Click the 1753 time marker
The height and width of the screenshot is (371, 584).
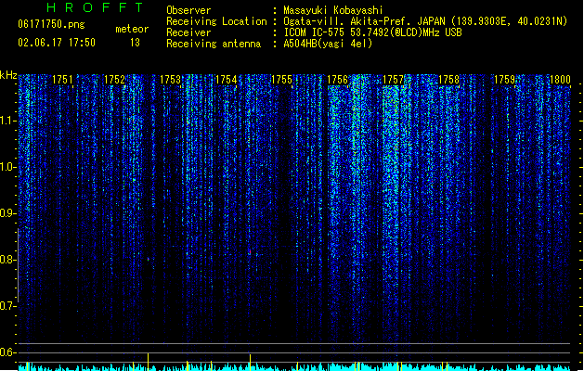170,80
